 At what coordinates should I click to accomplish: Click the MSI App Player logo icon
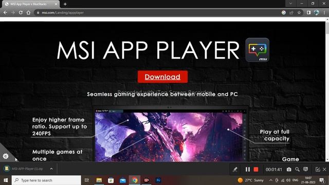pos(257,50)
